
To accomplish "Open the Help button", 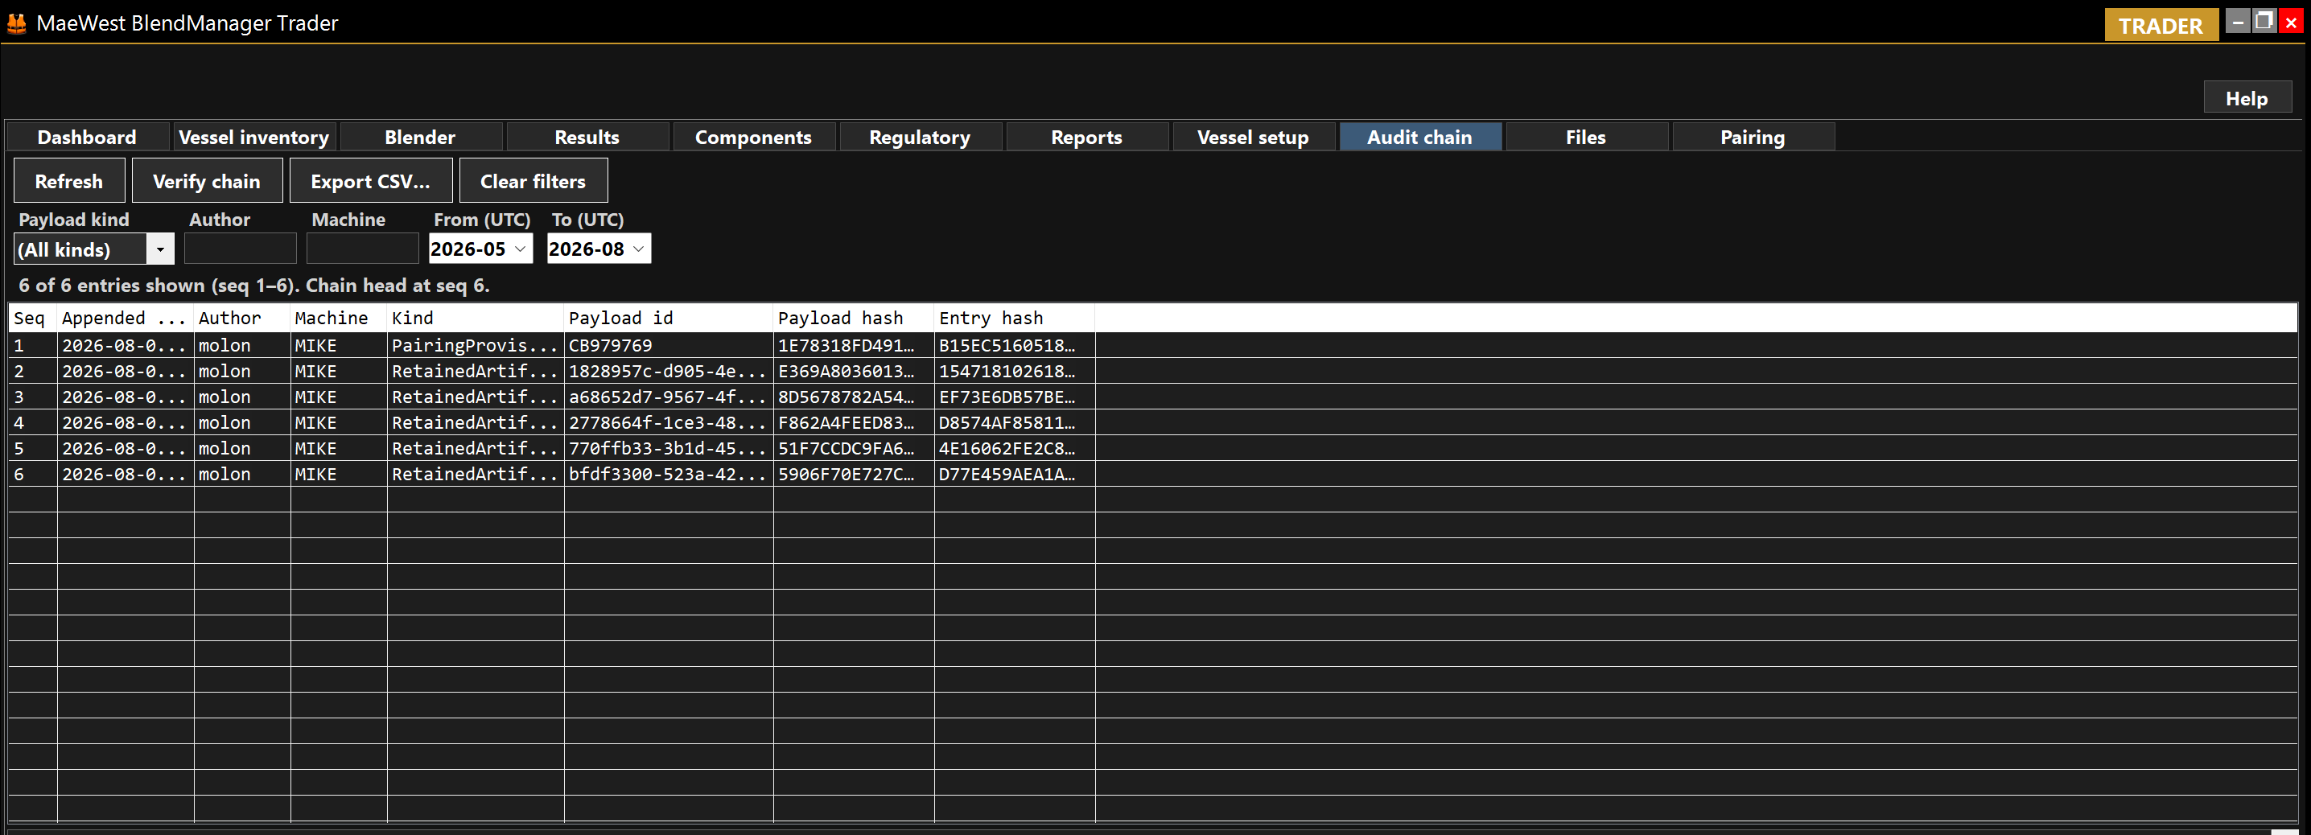I will pyautogui.click(x=2247, y=98).
